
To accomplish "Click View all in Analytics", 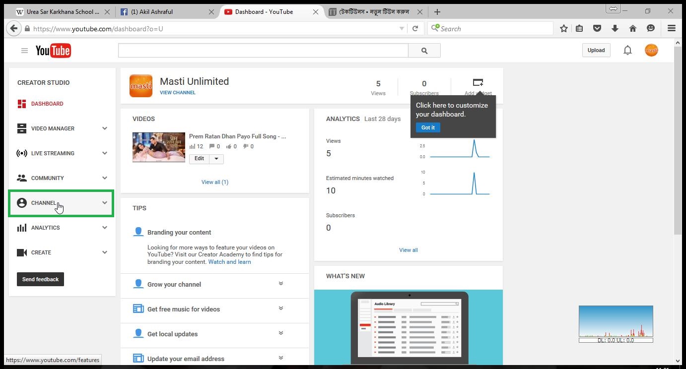I will click(x=409, y=250).
